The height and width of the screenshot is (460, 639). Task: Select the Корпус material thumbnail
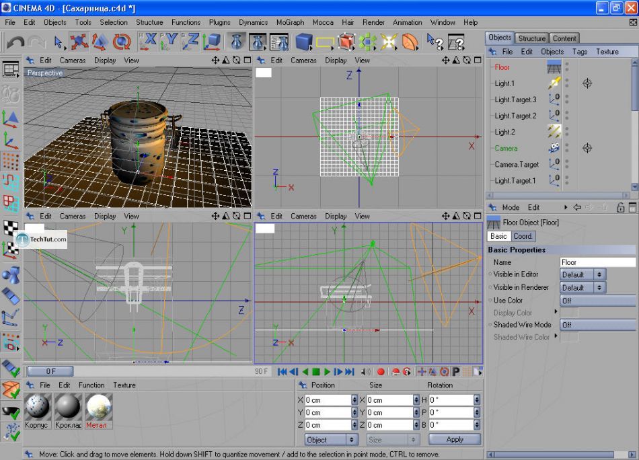38,406
